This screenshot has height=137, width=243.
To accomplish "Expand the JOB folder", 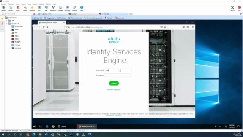I will [6, 21].
